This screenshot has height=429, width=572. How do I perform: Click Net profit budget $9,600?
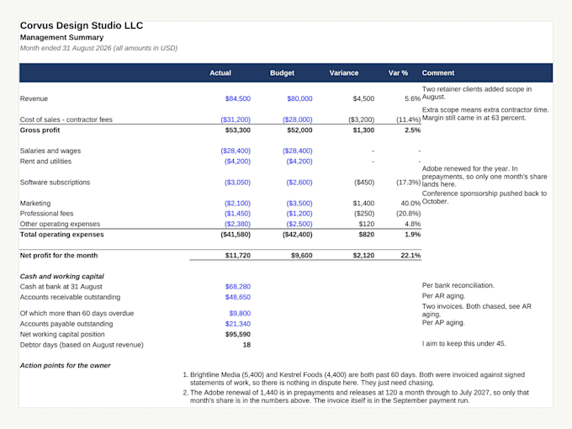tap(302, 256)
